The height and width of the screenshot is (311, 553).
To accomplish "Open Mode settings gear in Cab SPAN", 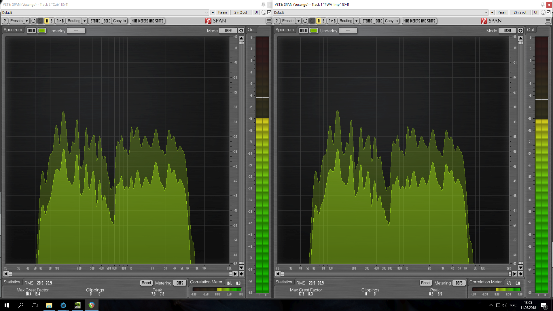I will (x=241, y=31).
